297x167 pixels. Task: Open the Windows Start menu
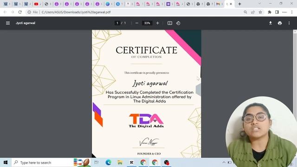point(6,162)
